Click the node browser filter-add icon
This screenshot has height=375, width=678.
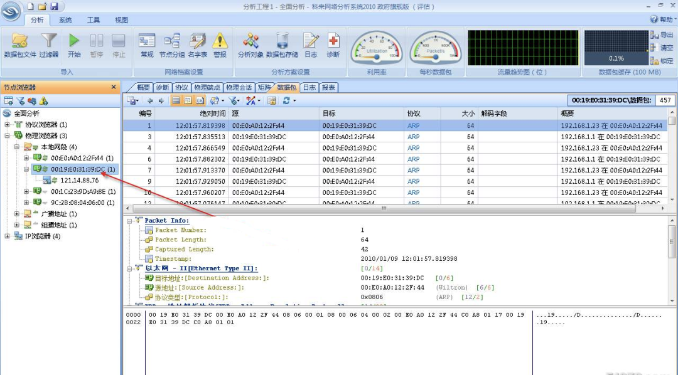pos(20,101)
